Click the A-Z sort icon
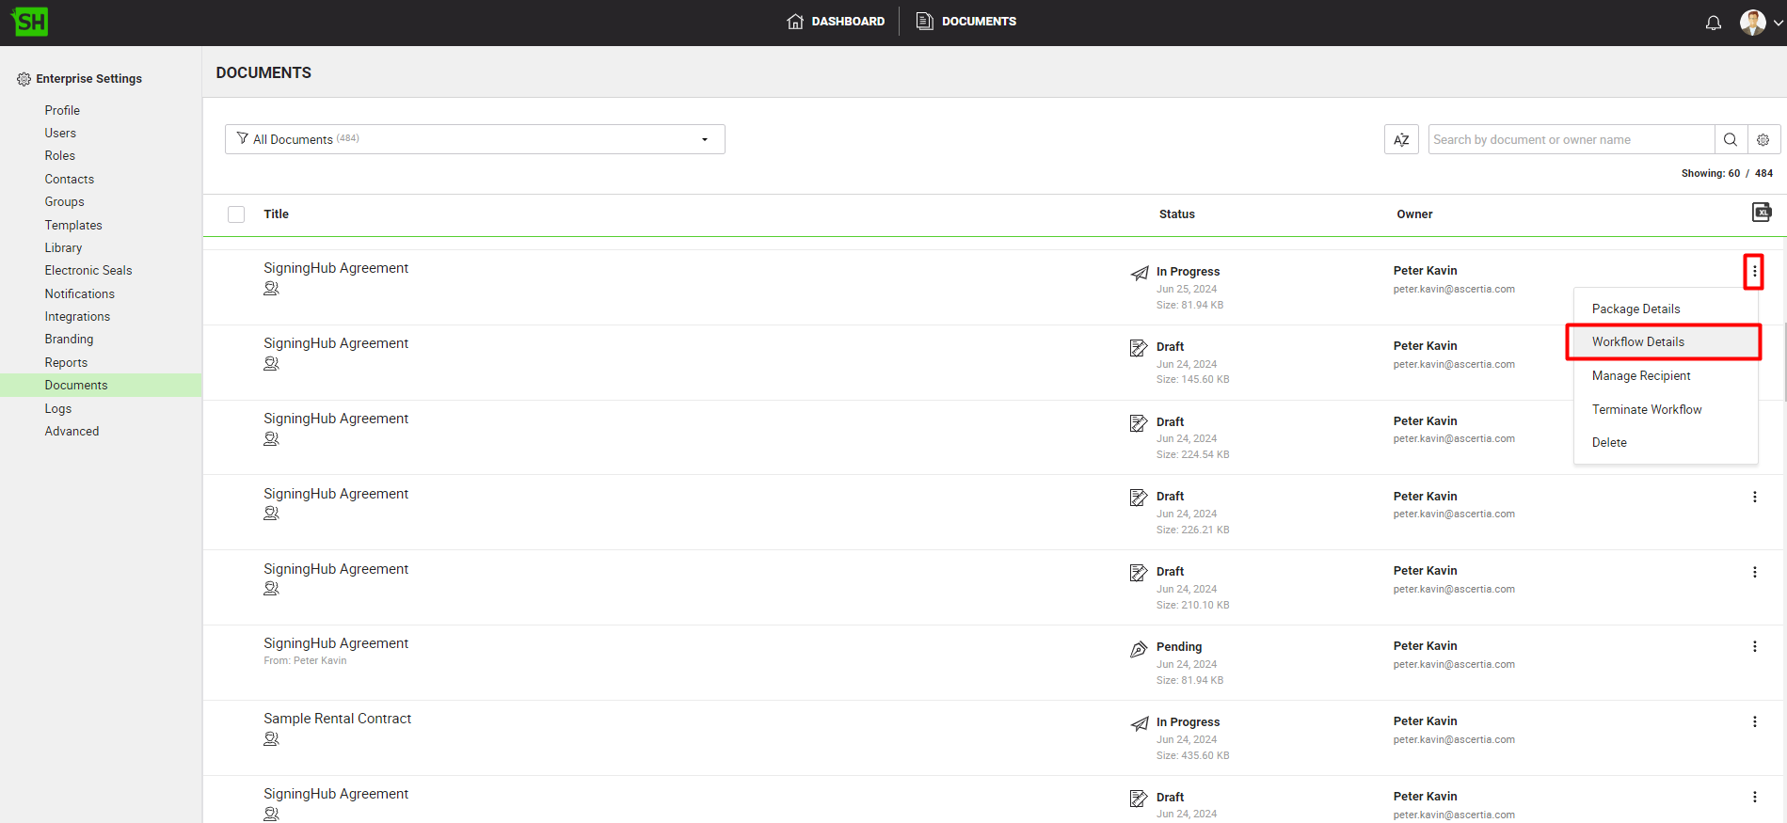This screenshot has height=823, width=1787. click(1400, 139)
